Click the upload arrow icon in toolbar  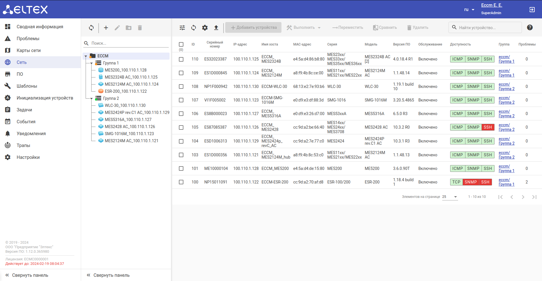pos(216,28)
